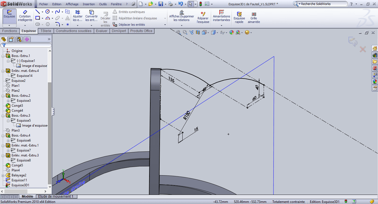
Task: Open the Outils menu
Action: tap(103, 4)
